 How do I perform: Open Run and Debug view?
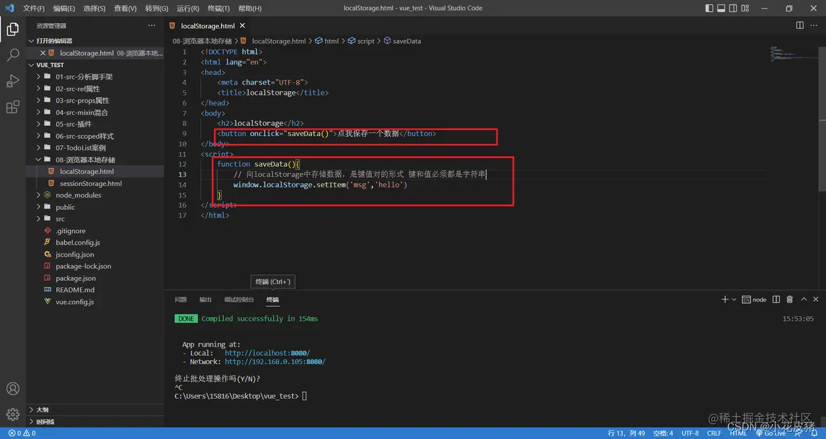point(12,81)
